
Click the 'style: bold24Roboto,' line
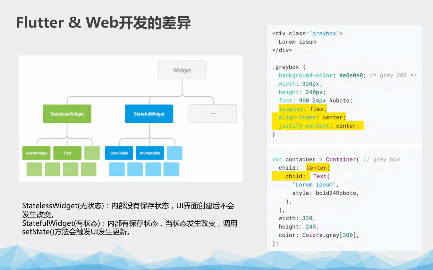click(x=326, y=193)
